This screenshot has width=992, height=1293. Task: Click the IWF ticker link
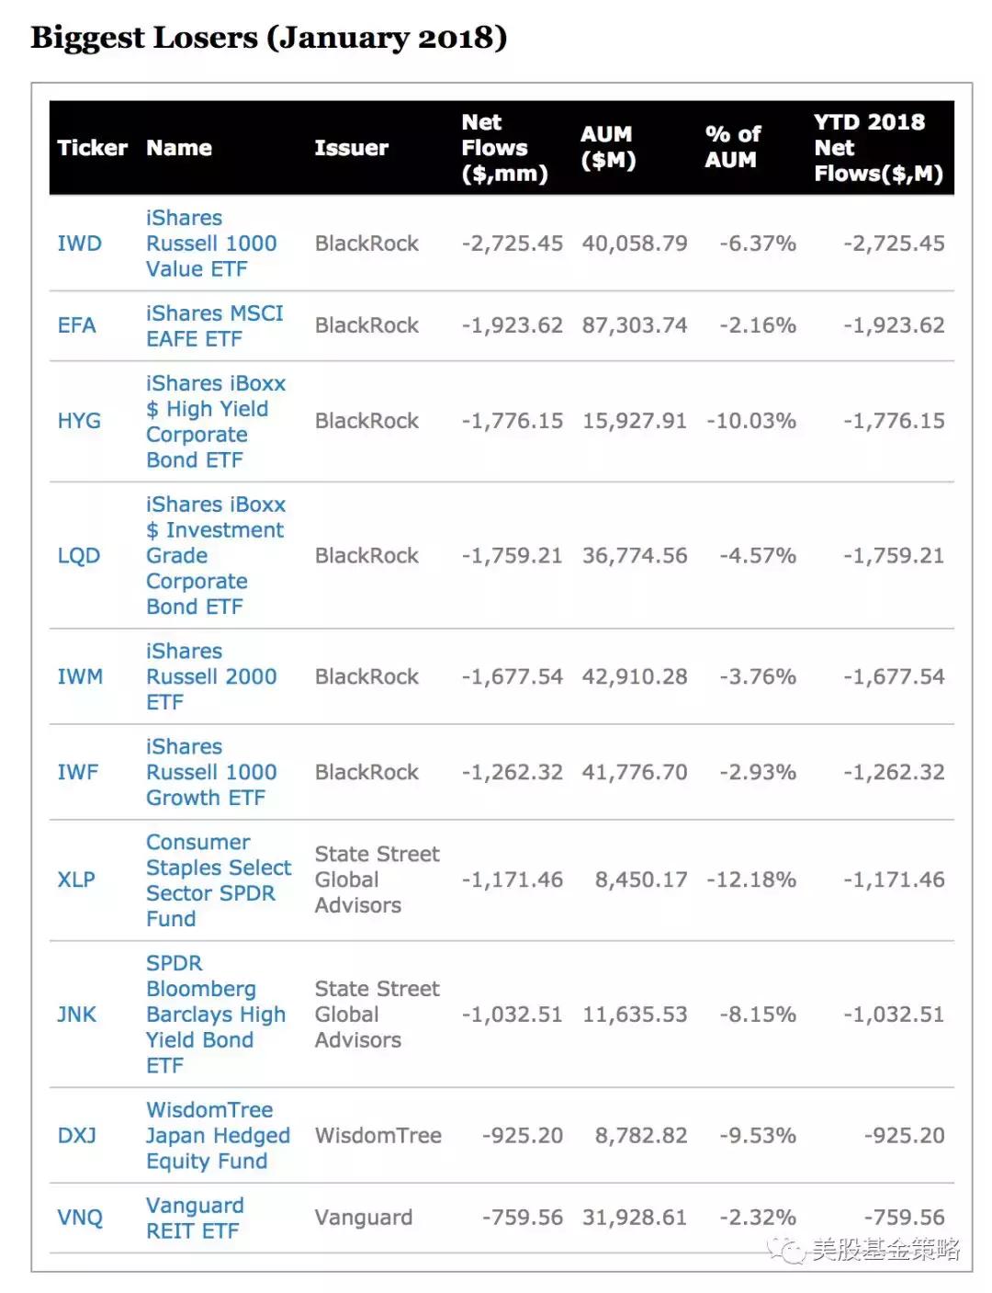(77, 773)
